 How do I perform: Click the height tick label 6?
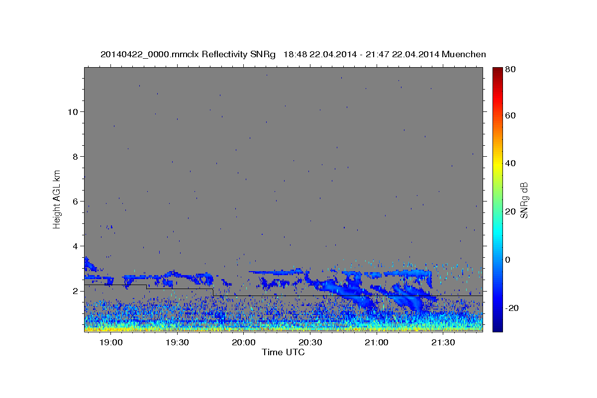pos(75,201)
